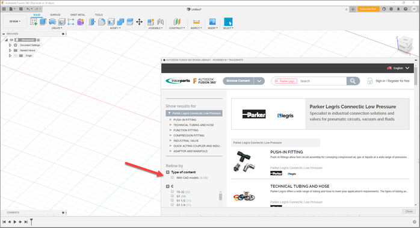Open the English language dropdown
The height and width of the screenshot is (228, 420).
398,68
